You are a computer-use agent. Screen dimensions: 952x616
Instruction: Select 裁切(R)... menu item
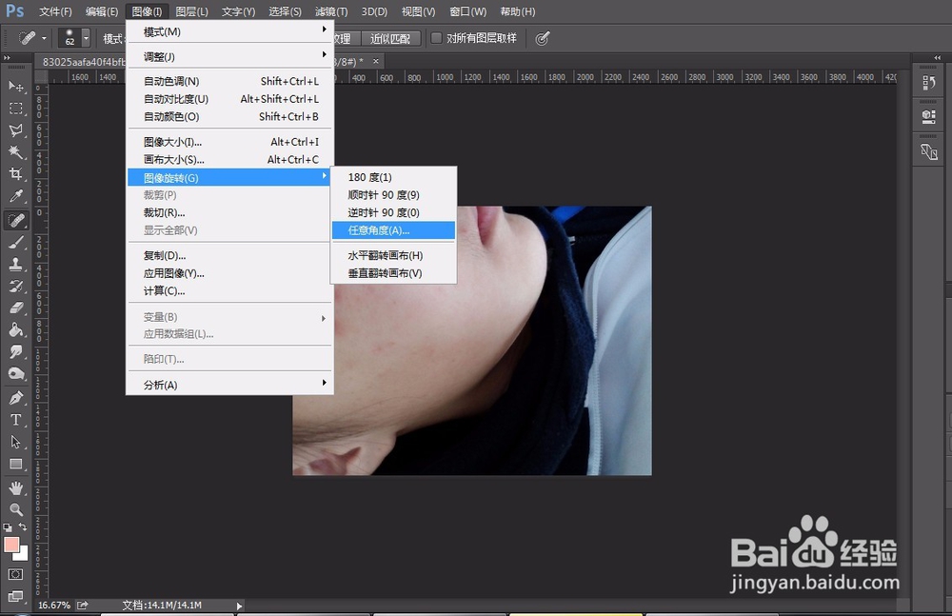pyautogui.click(x=230, y=212)
